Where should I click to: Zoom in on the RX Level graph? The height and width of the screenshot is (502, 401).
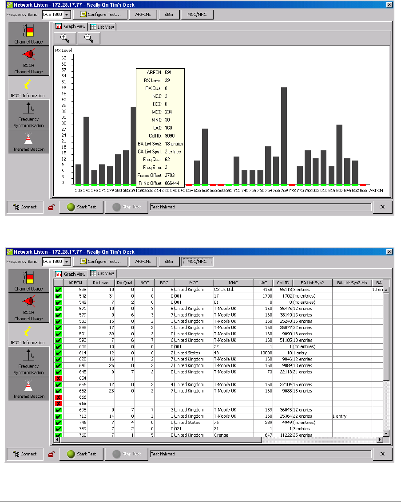click(x=65, y=38)
